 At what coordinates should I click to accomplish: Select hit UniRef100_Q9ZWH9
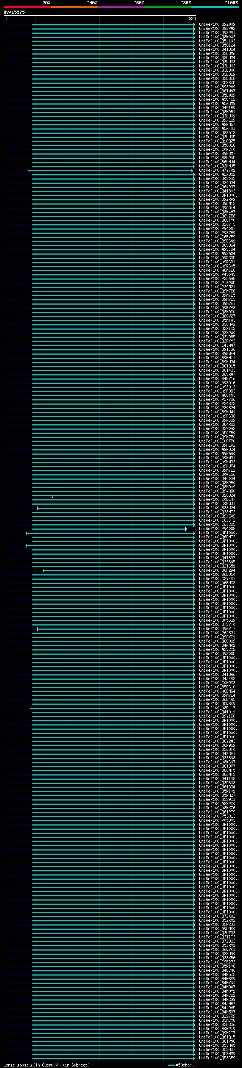point(217,25)
